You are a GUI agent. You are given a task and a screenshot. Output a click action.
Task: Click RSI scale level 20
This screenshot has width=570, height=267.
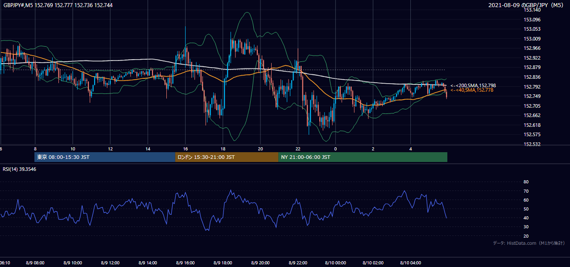(526, 236)
